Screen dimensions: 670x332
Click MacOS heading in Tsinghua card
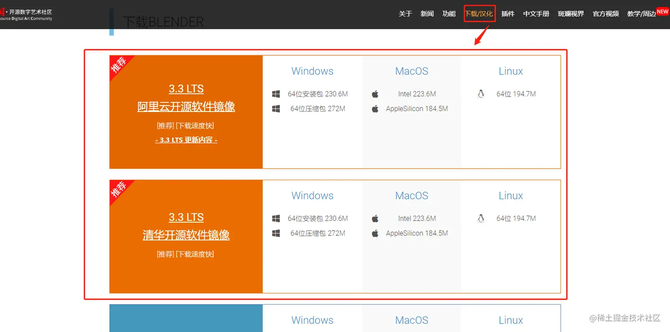412,196
